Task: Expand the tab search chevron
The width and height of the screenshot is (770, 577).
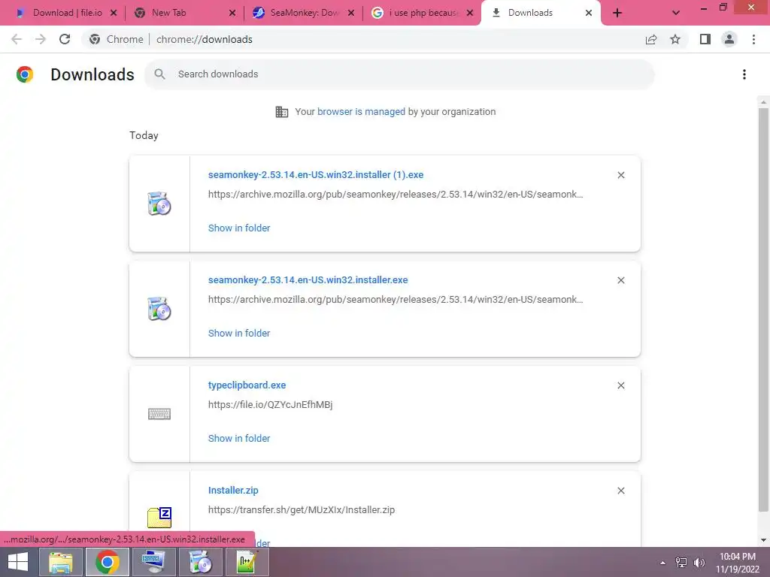Action: 676,13
